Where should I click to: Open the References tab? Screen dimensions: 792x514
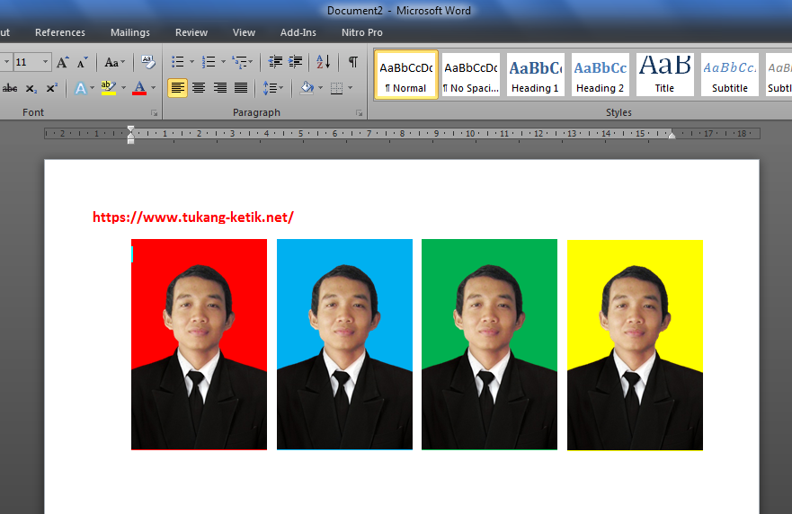click(60, 32)
